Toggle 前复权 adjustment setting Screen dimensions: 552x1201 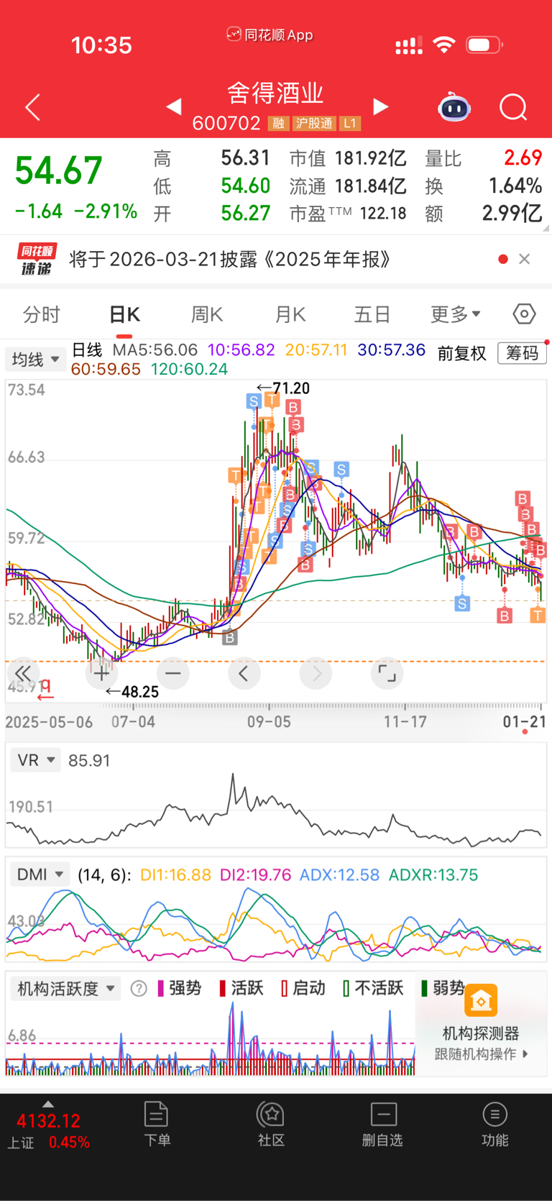coord(462,353)
